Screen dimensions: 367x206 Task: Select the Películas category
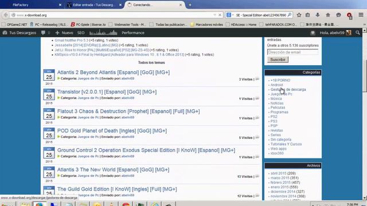point(278,108)
